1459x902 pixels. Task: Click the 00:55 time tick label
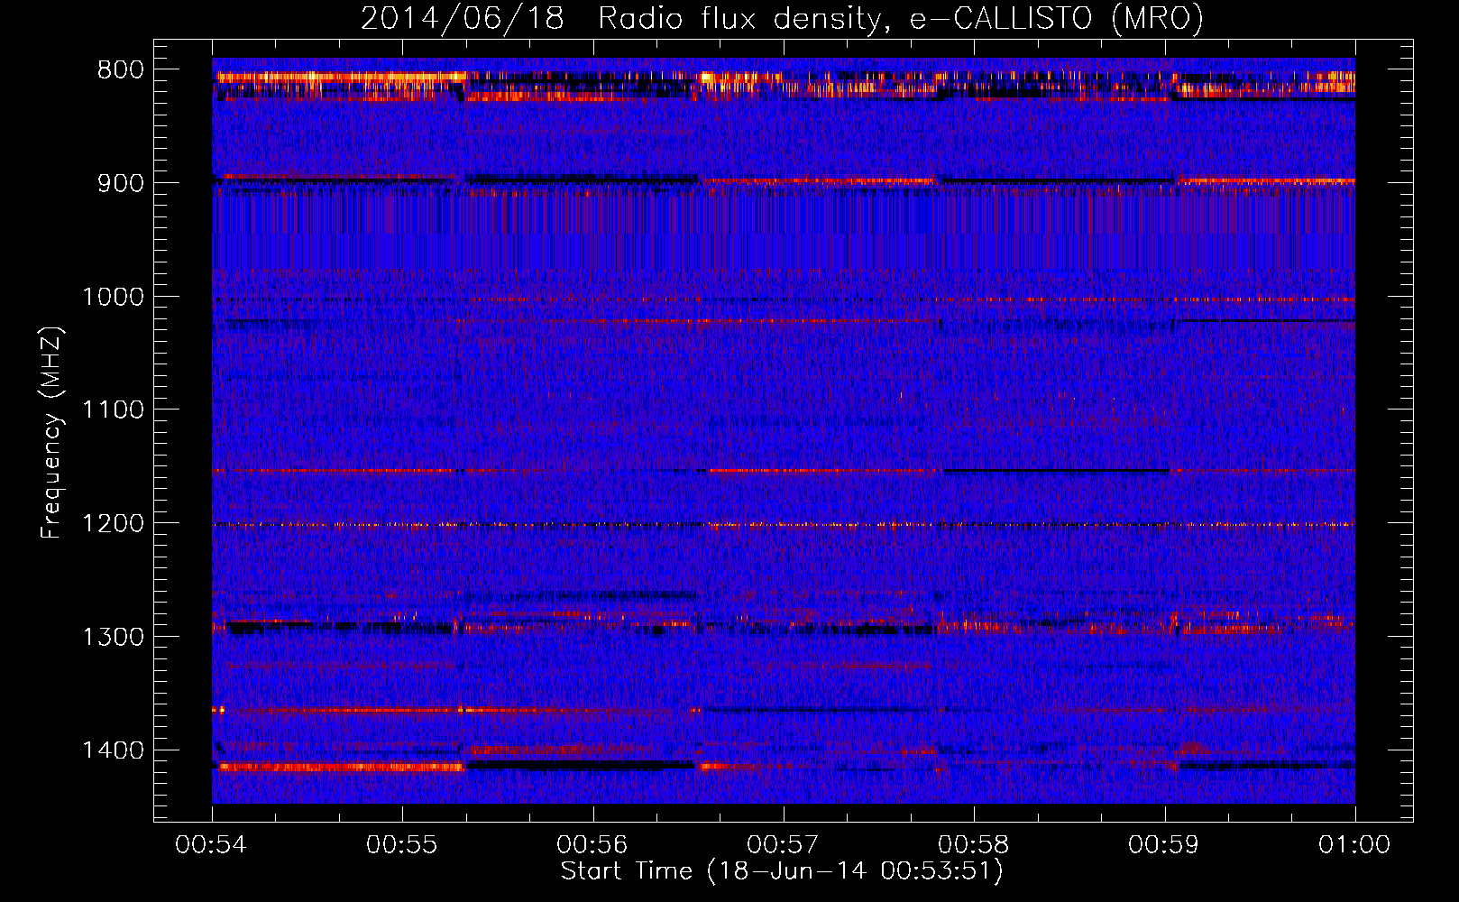[x=402, y=845]
